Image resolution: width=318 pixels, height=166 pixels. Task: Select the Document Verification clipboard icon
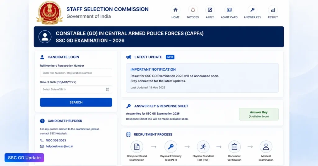tap(234, 147)
